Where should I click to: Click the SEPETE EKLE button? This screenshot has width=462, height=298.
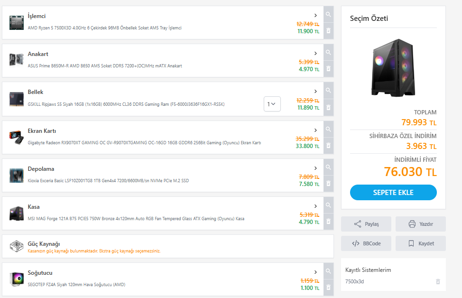pyautogui.click(x=393, y=193)
